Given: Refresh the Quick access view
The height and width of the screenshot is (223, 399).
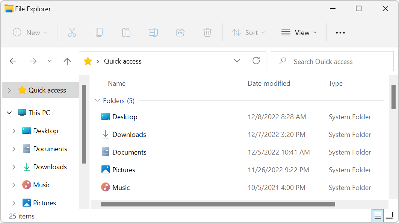Looking at the screenshot, I should pos(256,61).
